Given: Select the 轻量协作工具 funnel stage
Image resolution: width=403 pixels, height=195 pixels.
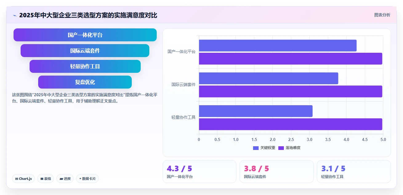Looking at the screenshot, I should tap(85, 66).
